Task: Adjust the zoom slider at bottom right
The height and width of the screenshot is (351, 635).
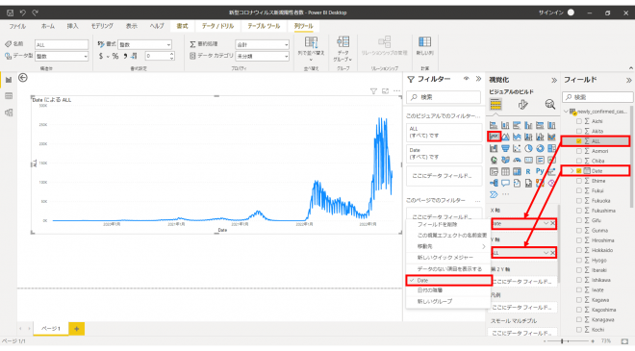Action: pyautogui.click(x=562, y=341)
